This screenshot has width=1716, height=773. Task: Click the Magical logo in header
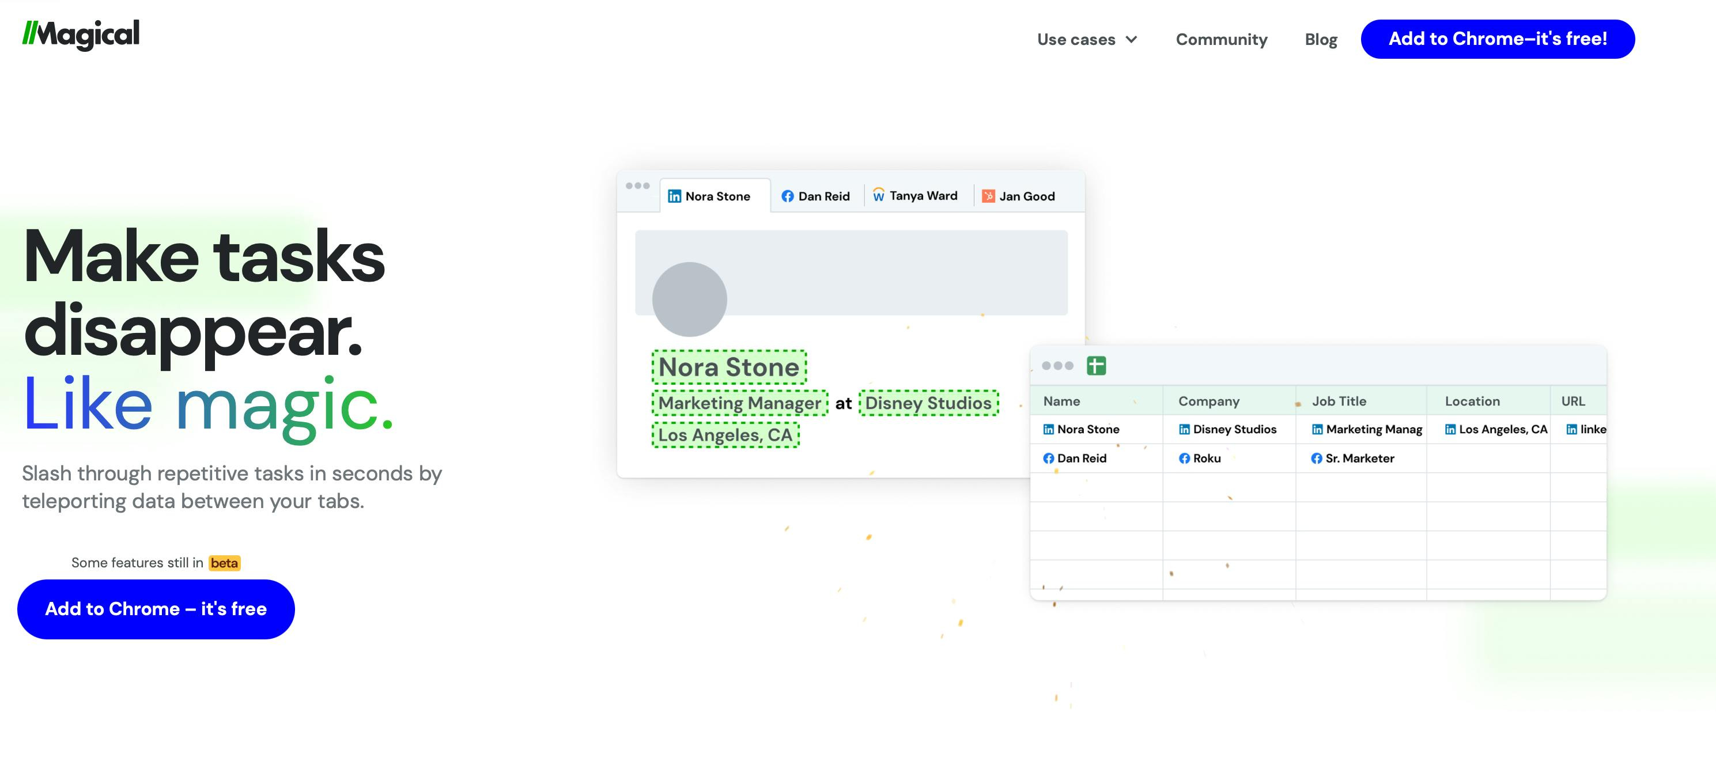[81, 35]
